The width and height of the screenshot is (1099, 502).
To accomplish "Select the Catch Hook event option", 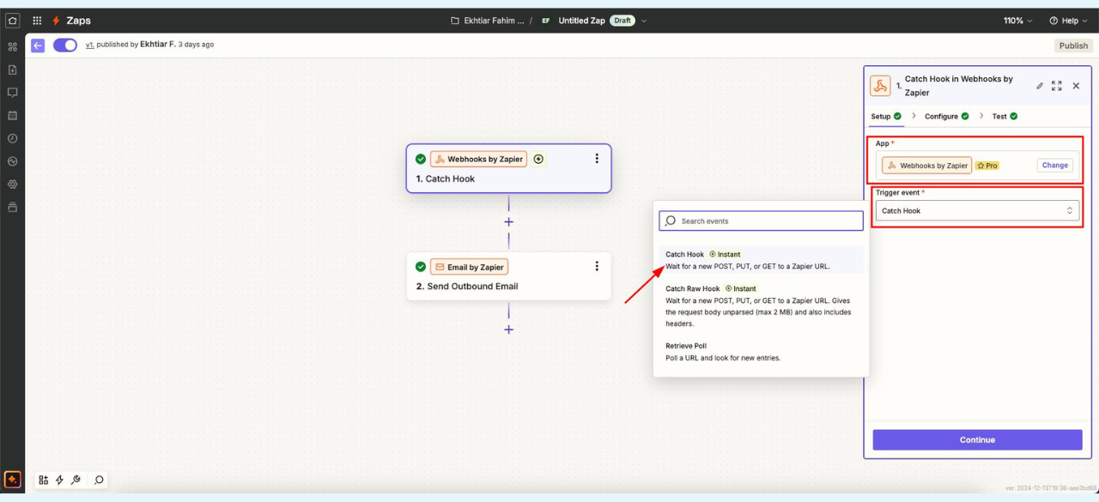I will [761, 260].
